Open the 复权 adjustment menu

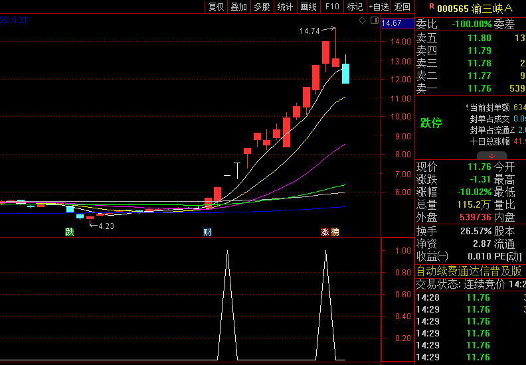point(217,7)
